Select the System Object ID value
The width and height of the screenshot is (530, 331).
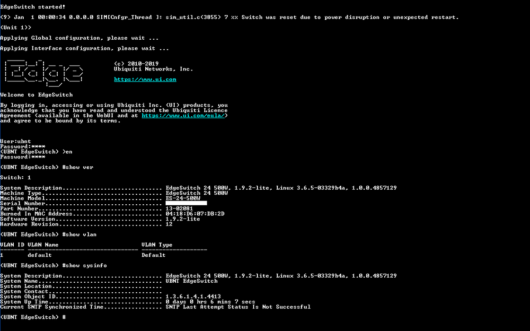pyautogui.click(x=193, y=296)
